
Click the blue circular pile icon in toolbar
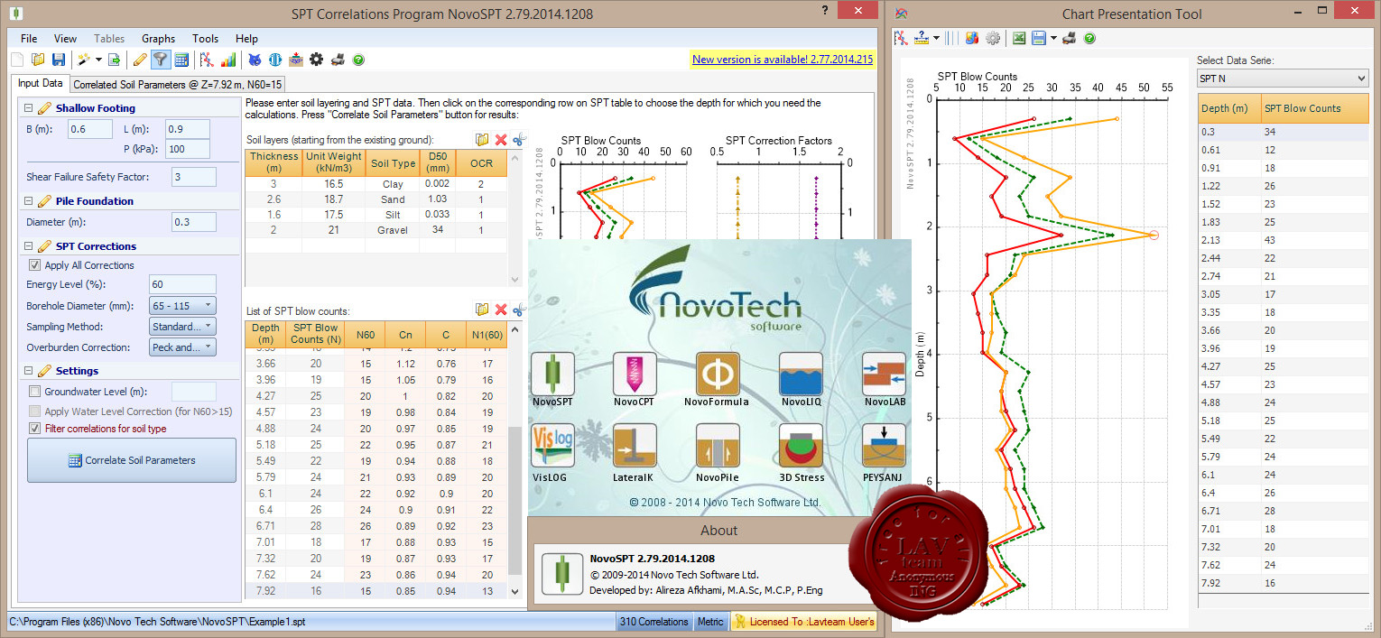(275, 60)
